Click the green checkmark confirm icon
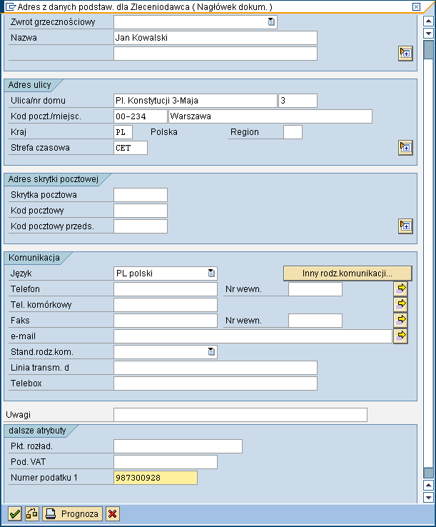Screen dimensions: 436x527 pos(15,513)
